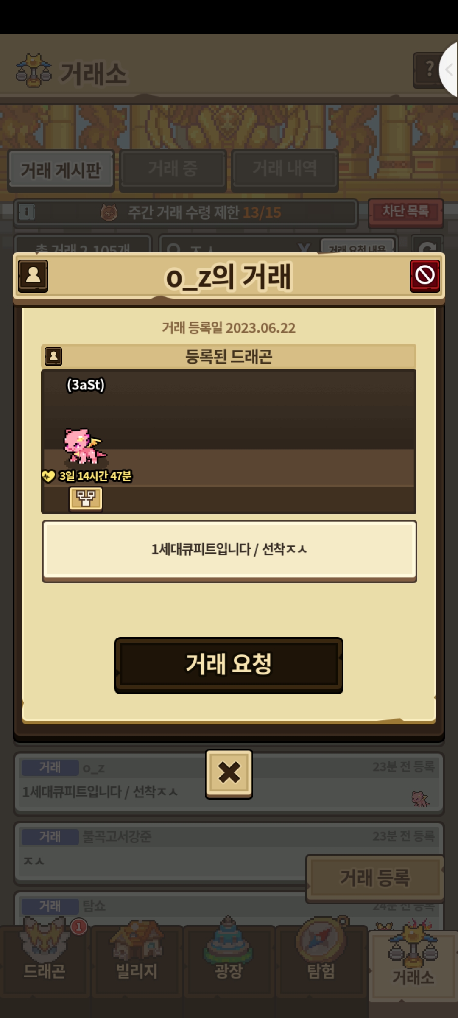The image size is (458, 1018).
Task: Open the 차단 목록 block list
Action: tap(405, 212)
